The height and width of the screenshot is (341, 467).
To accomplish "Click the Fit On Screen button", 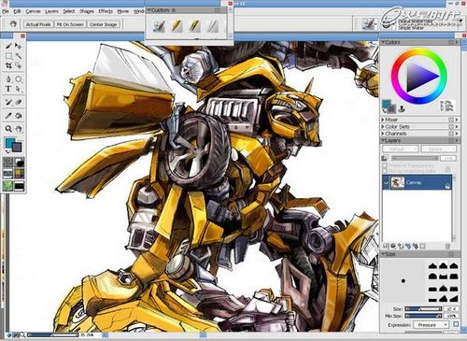I will (70, 24).
